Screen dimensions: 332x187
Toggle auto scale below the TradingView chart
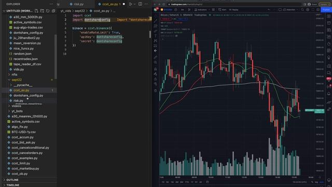pyautogui.click(x=322, y=182)
